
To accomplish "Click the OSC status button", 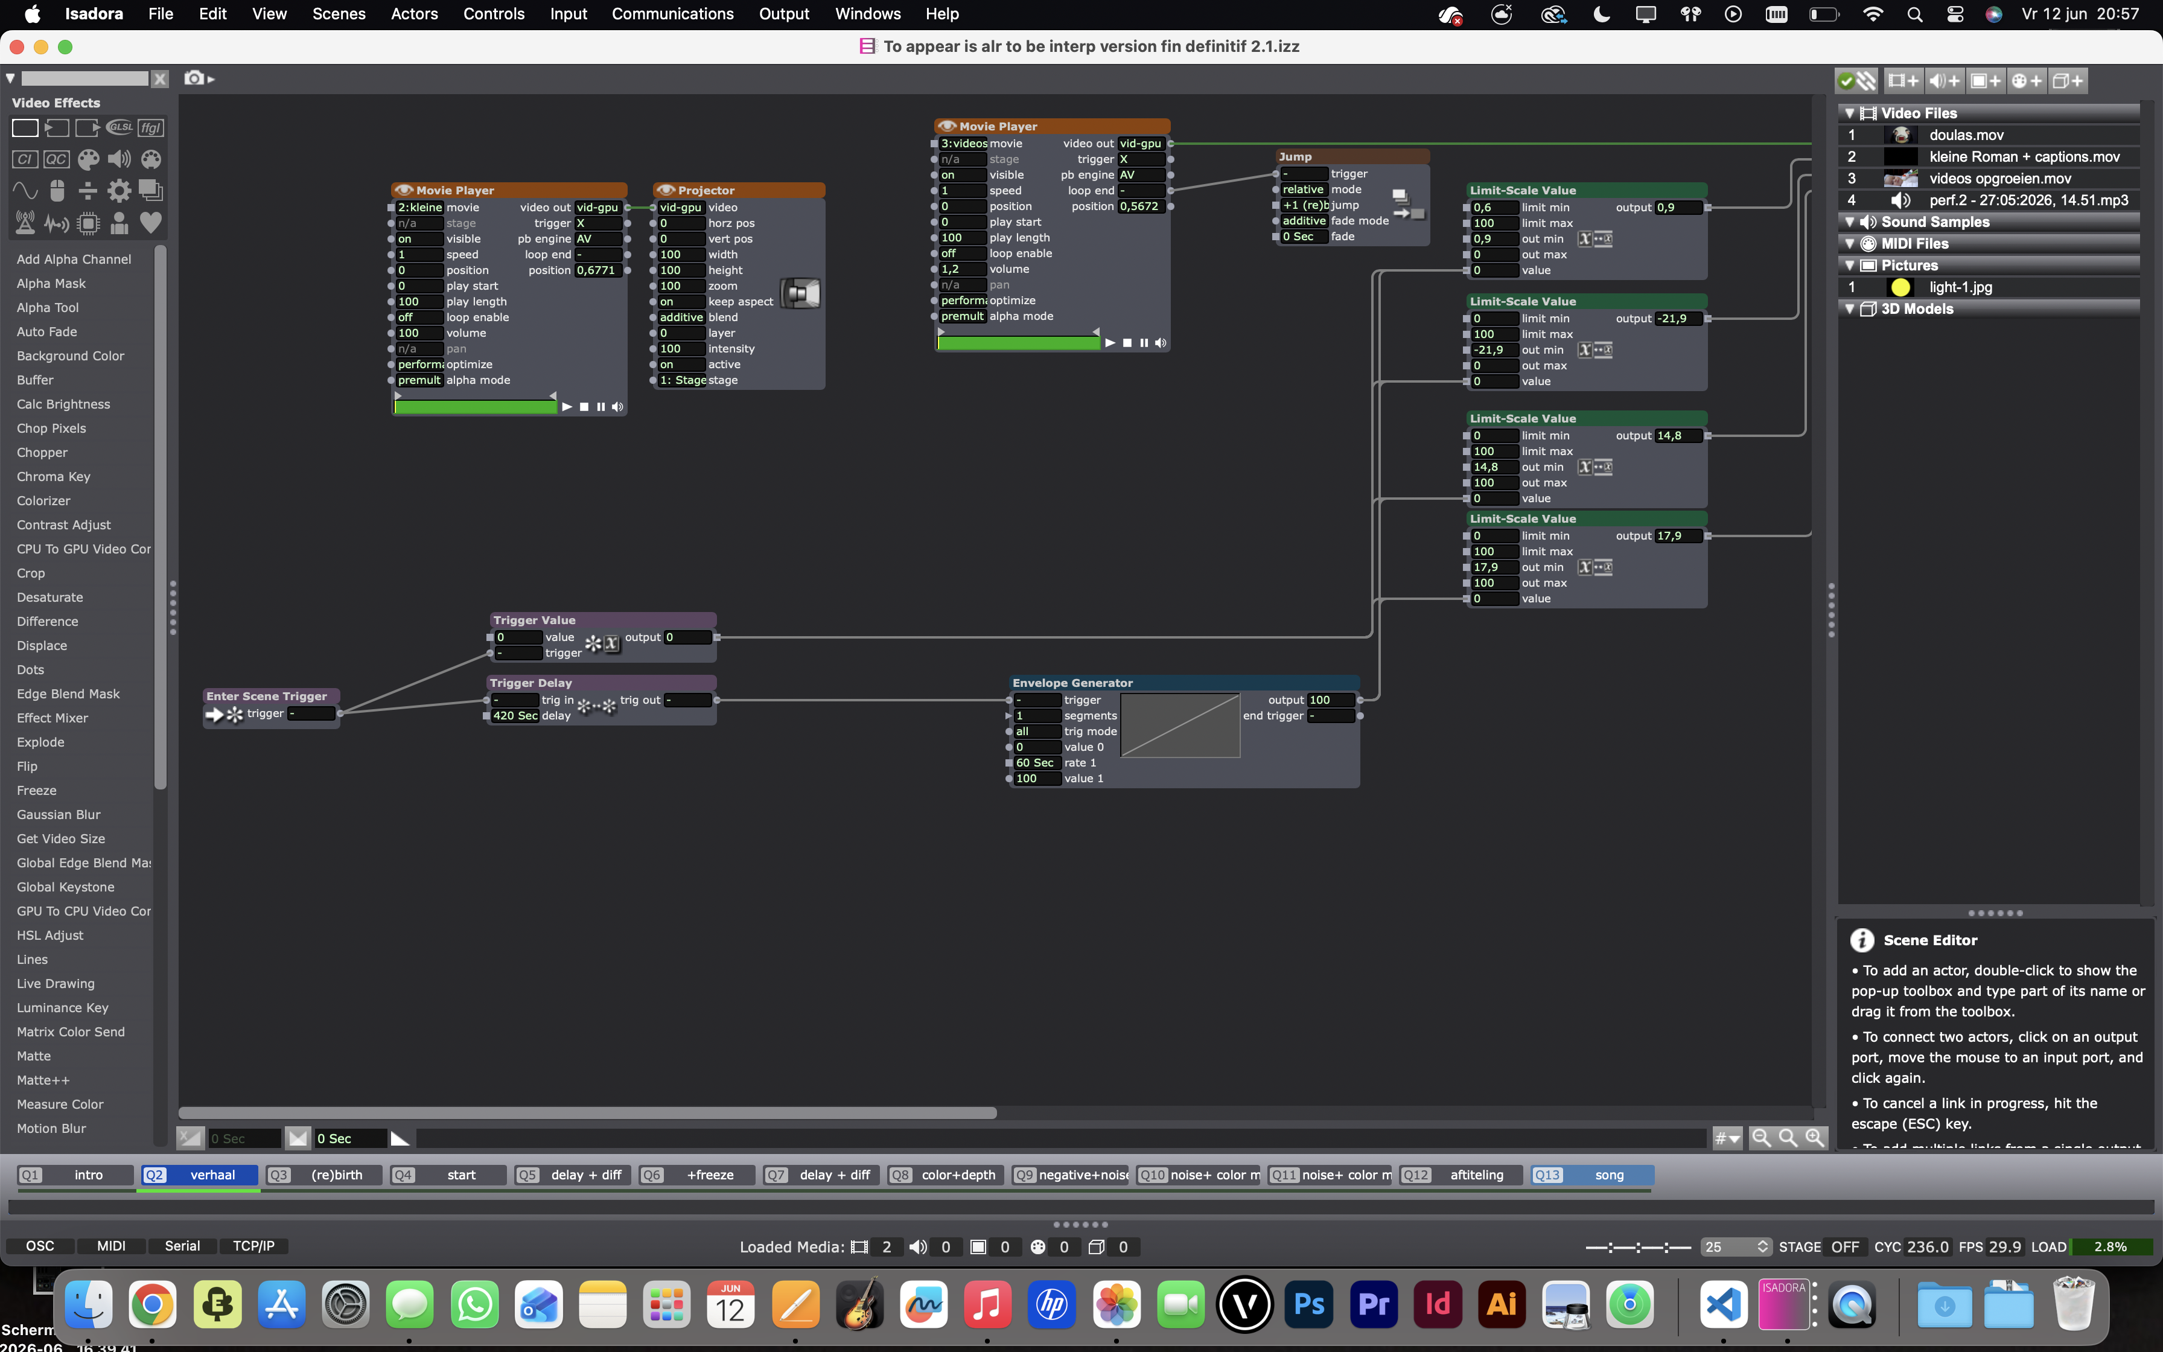I will click(x=39, y=1246).
